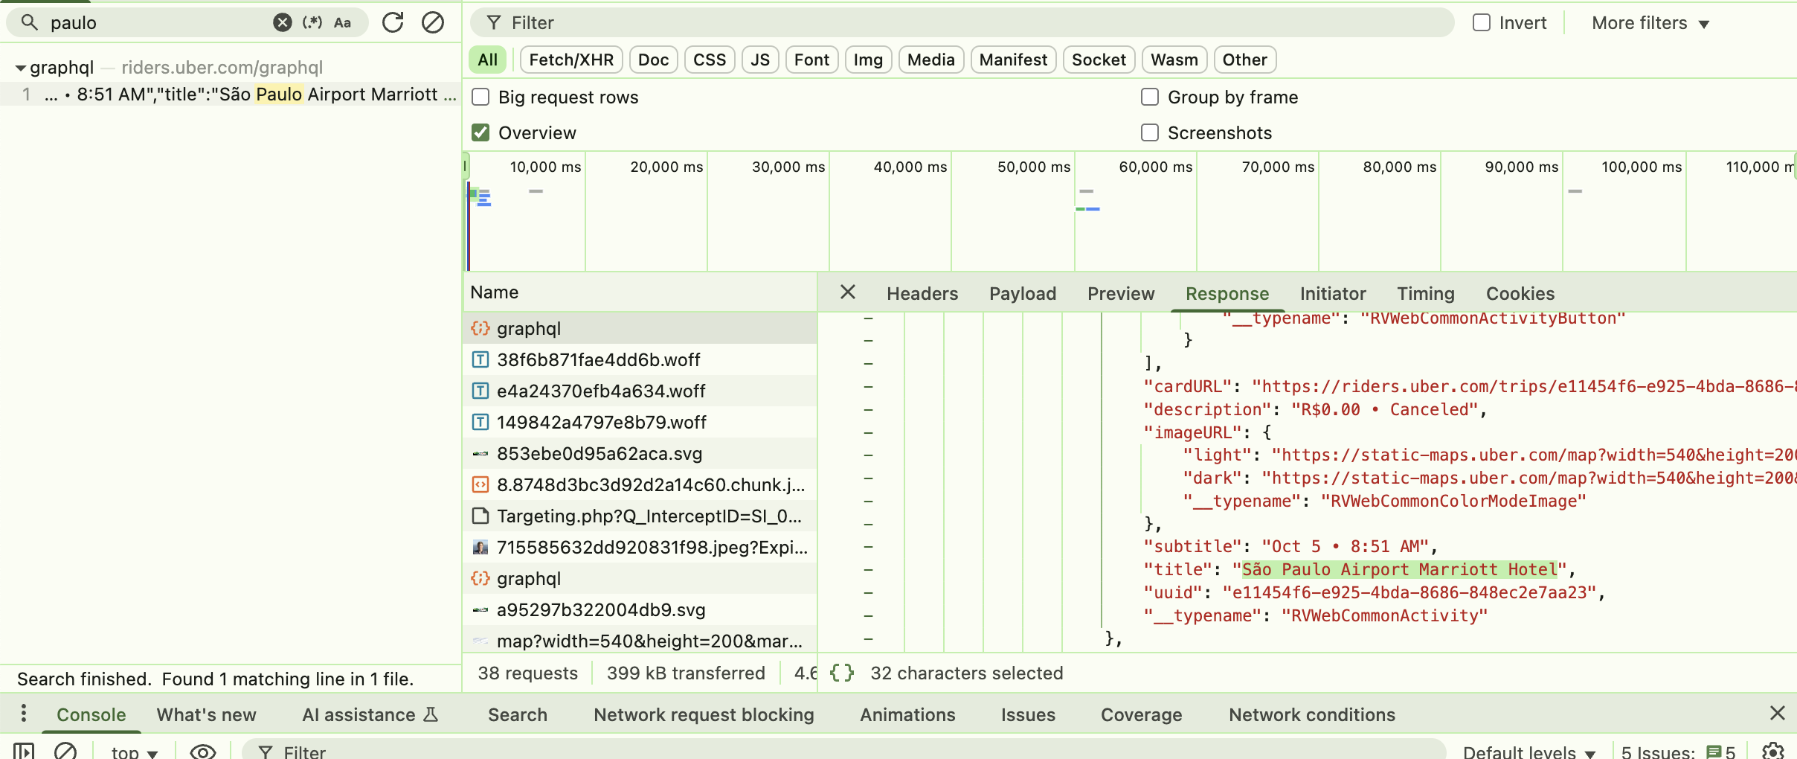Open the Network conditions drawer tab
This screenshot has height=759, width=1797.
click(x=1311, y=714)
